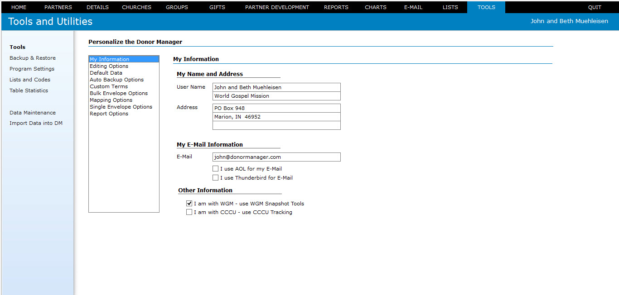Image resolution: width=619 pixels, height=295 pixels.
Task: Select Custom Terms in the list
Action: tap(124, 86)
